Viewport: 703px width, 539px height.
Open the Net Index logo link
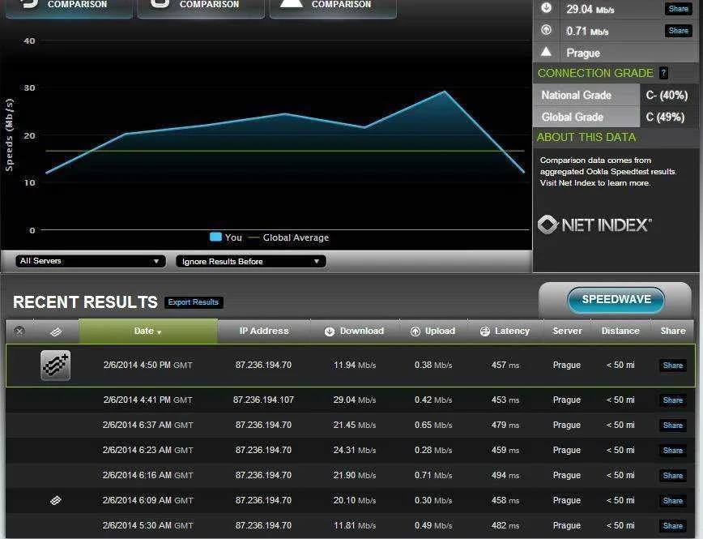pos(594,225)
